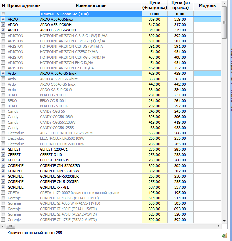
Task: Uncheck the ARDO A 5640 G6 Inox checkbox
Action: click(3, 73)
